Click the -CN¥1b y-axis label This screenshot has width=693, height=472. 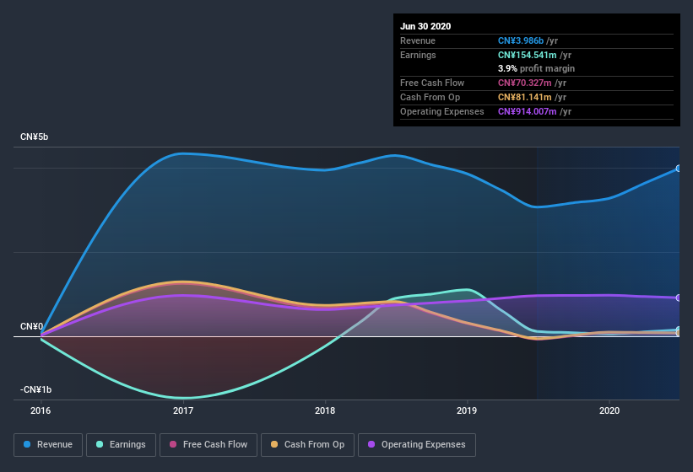coord(35,389)
